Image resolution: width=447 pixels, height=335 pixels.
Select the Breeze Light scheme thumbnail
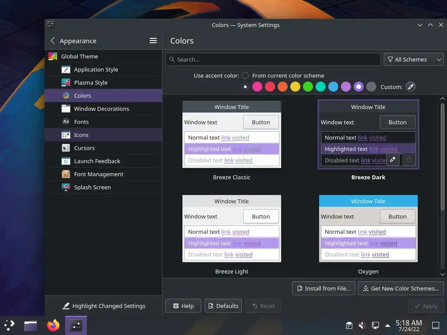232,229
